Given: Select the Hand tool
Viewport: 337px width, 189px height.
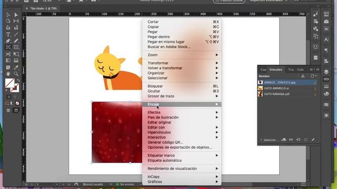Looking at the screenshot, I should 8,74.
